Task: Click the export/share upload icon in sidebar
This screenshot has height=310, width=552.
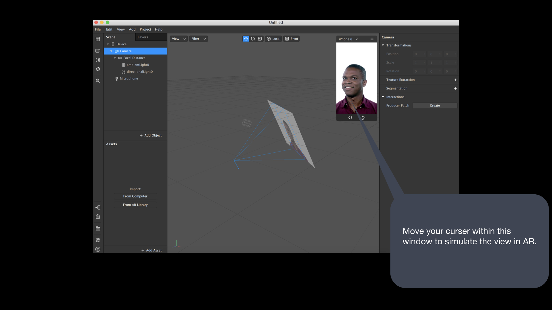Action: point(98,216)
